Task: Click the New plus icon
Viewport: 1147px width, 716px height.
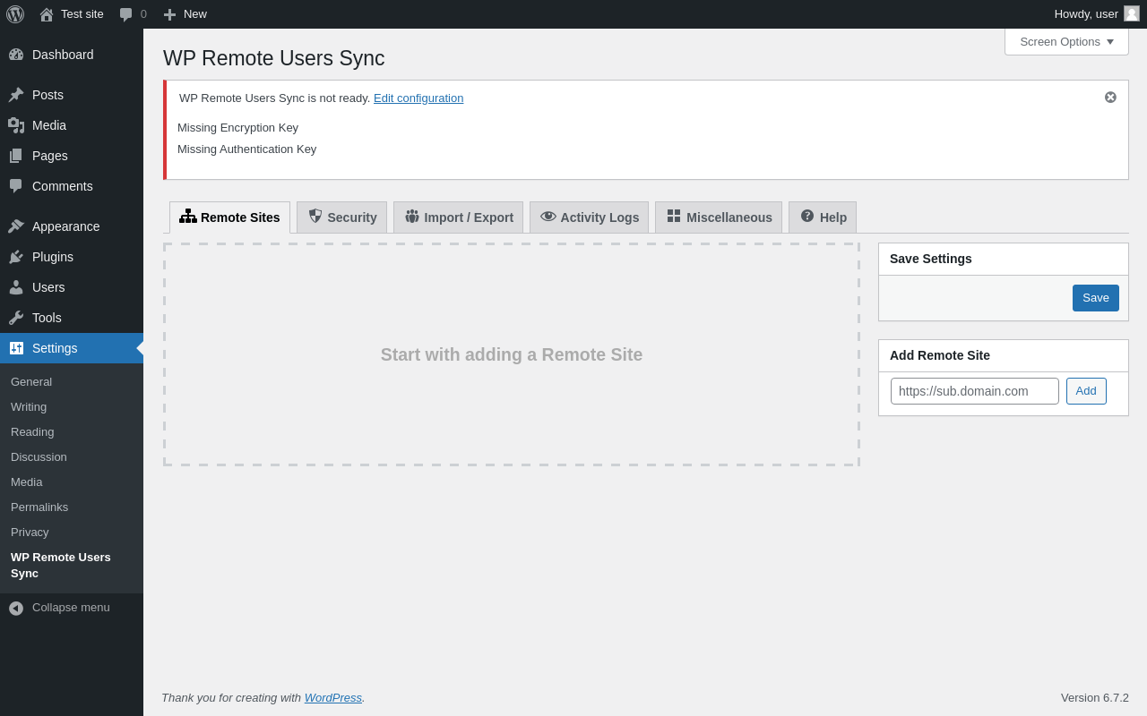Action: pyautogui.click(x=169, y=14)
